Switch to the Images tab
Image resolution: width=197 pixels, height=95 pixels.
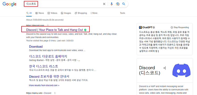(66, 13)
